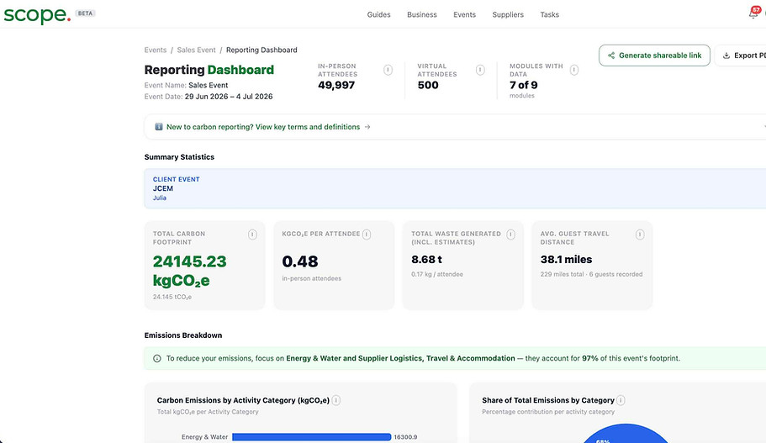Click the 229 miles total subtext
The width and height of the screenshot is (766, 443).
click(x=562, y=274)
